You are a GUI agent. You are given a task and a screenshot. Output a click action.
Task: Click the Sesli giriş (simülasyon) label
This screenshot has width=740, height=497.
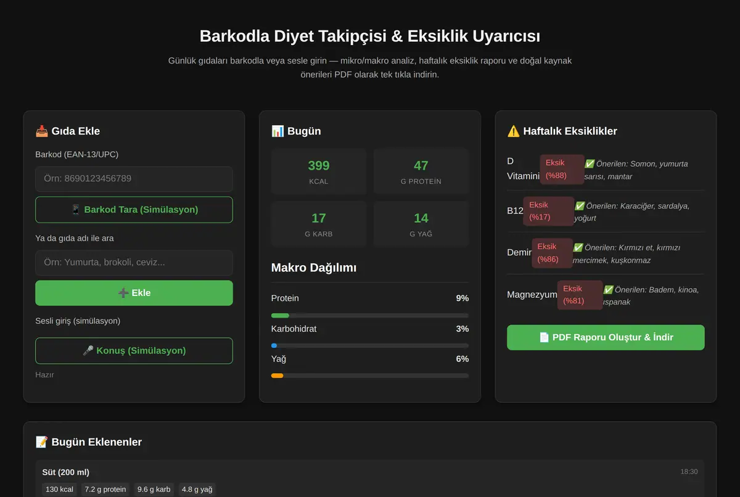click(78, 321)
